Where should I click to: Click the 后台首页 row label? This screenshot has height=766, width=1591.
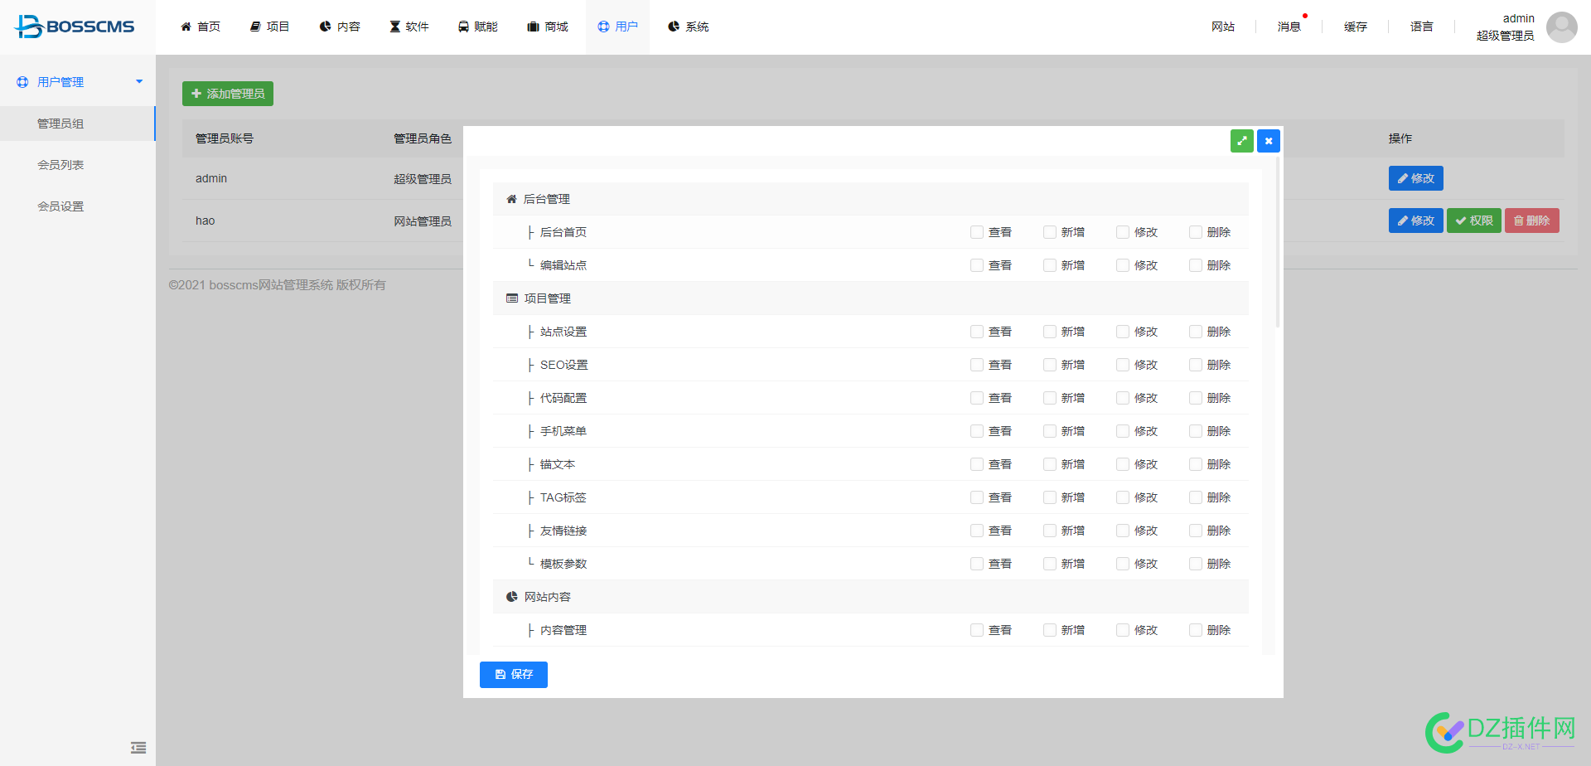[x=563, y=232]
